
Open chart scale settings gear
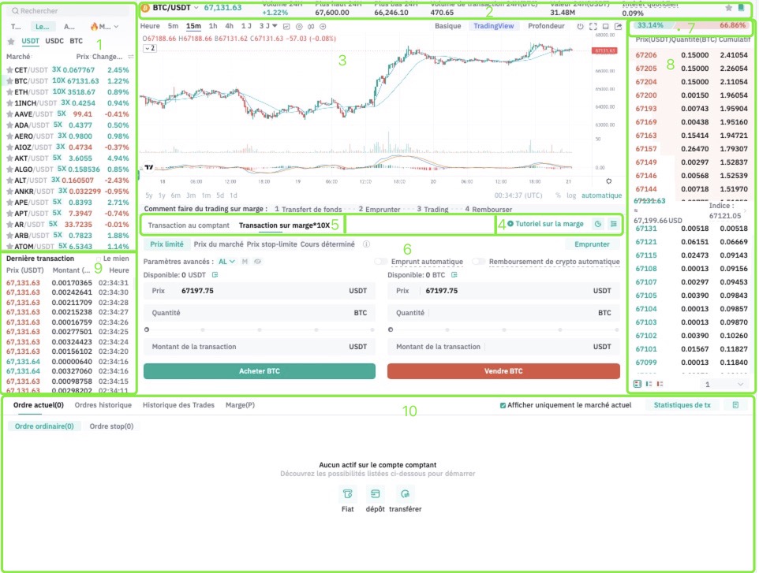point(609,181)
